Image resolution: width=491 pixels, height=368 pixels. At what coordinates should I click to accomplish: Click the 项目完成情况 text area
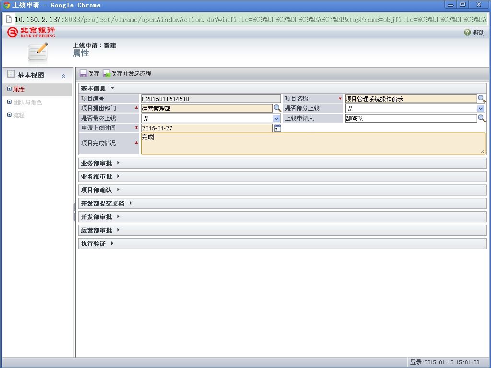click(313, 143)
